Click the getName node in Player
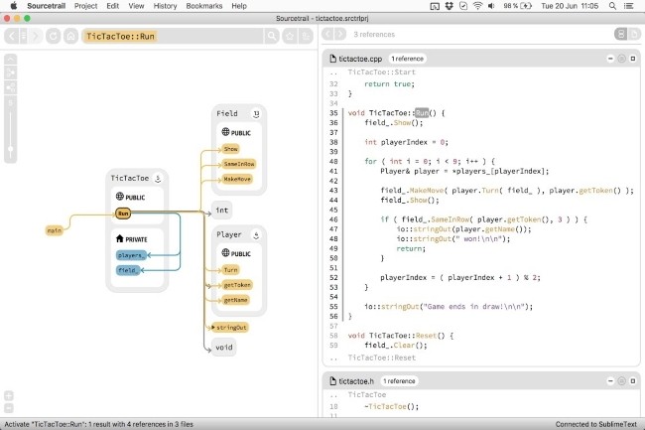Screen dimensions: 645x430 pyautogui.click(x=236, y=300)
